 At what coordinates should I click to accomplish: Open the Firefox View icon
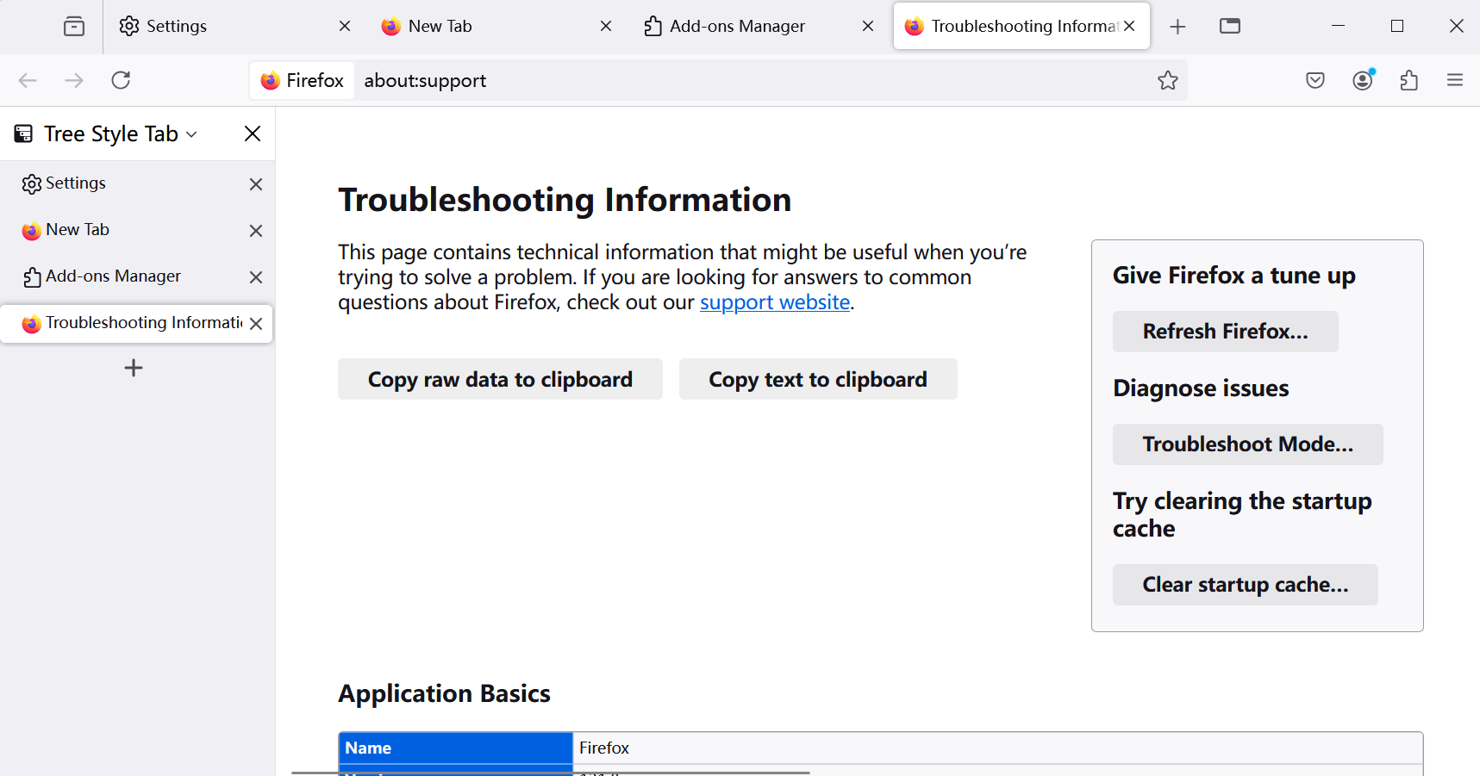pos(74,27)
